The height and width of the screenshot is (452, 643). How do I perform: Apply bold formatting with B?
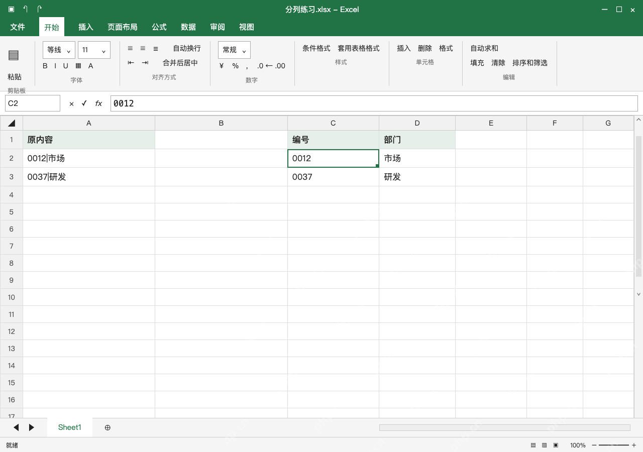(x=45, y=66)
